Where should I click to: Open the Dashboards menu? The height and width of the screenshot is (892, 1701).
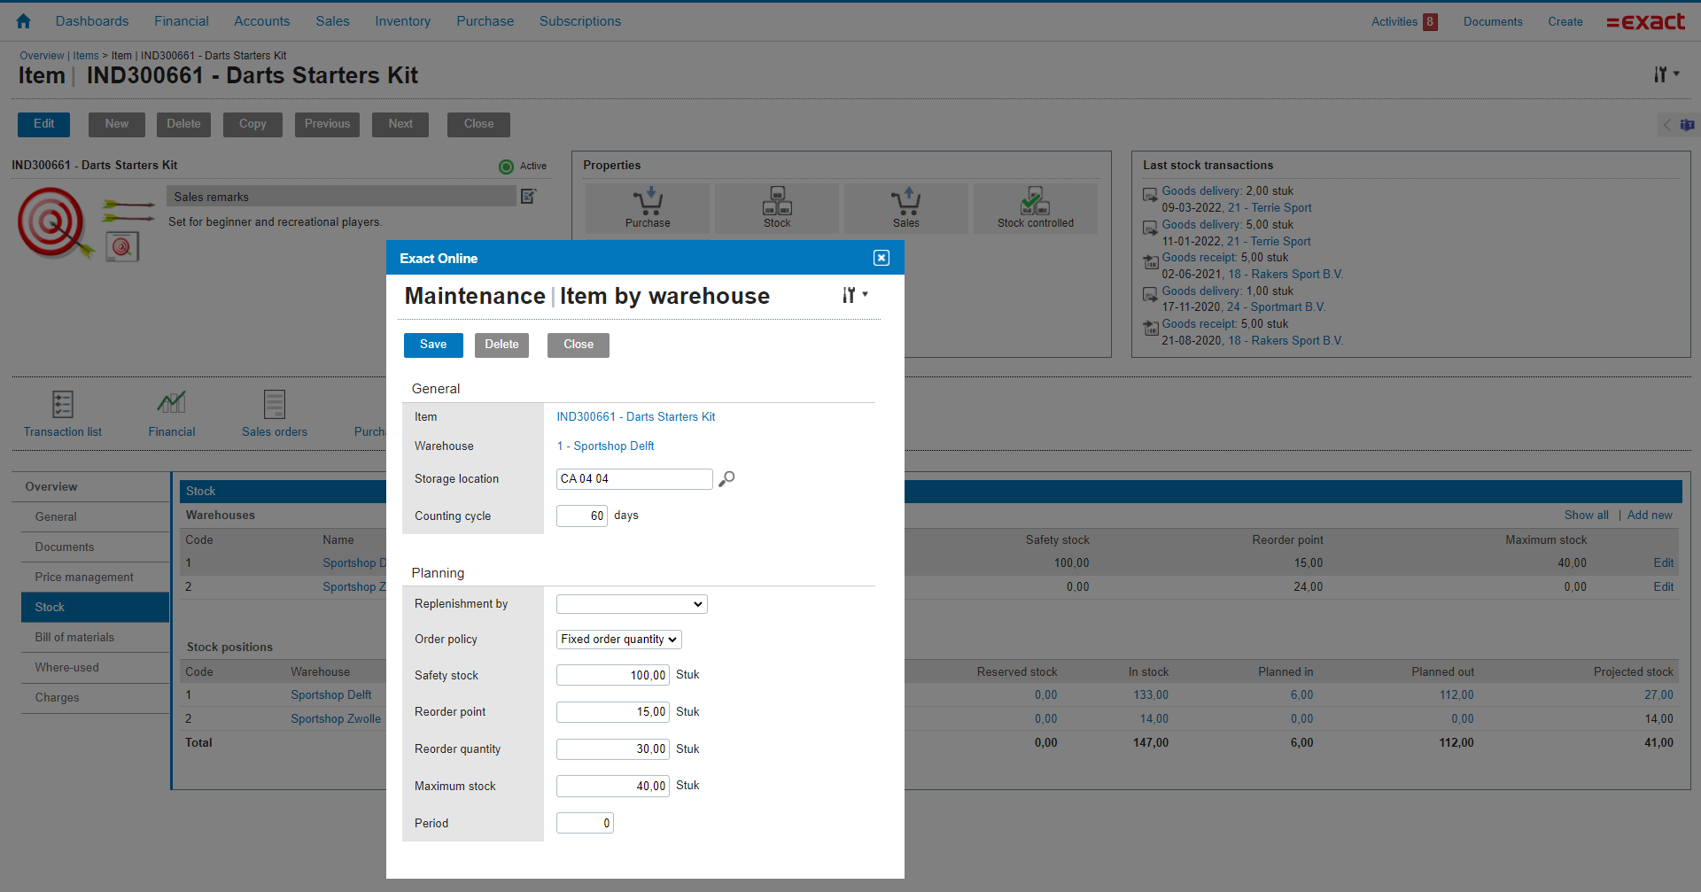(92, 21)
